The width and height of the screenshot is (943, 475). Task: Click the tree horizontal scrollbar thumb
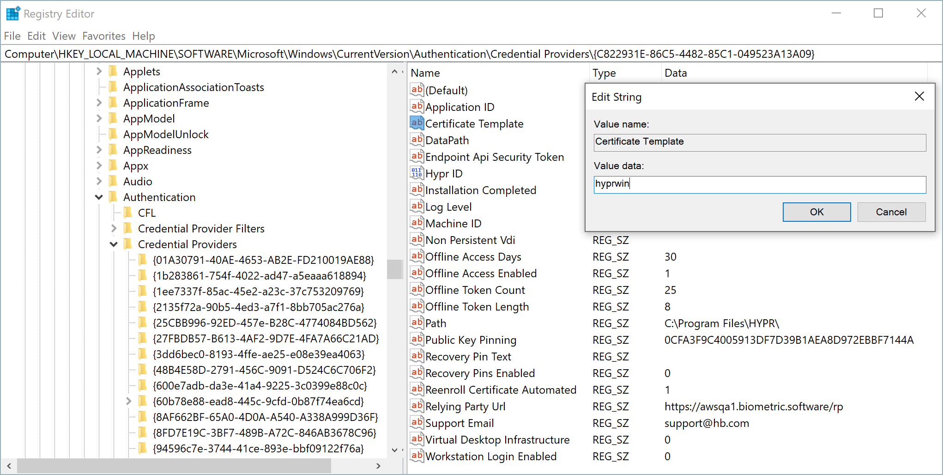pyautogui.click(x=174, y=466)
